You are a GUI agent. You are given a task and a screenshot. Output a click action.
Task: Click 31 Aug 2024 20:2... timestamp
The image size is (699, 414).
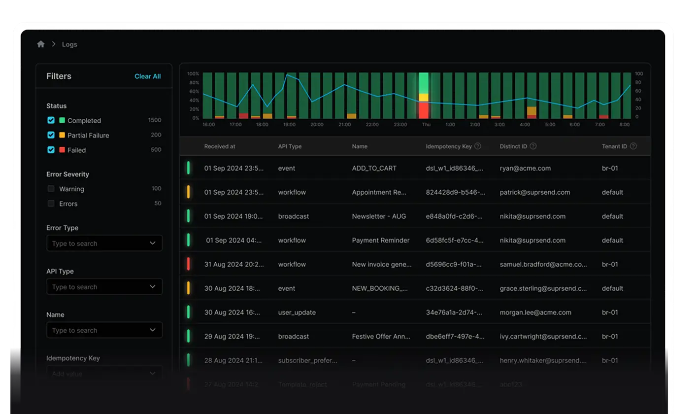(234, 264)
